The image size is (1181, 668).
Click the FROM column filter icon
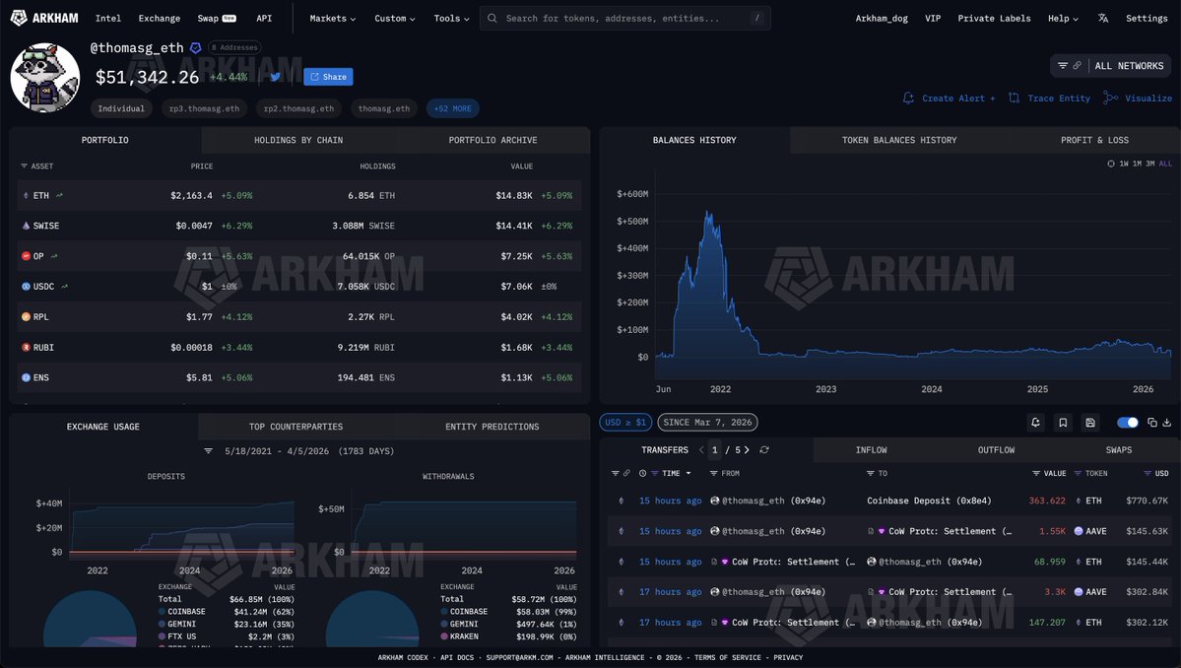(713, 473)
